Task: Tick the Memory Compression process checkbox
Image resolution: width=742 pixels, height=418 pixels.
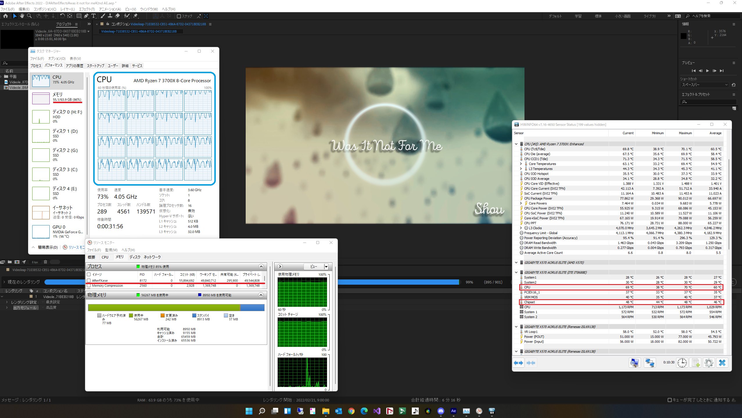Action: coord(89,286)
